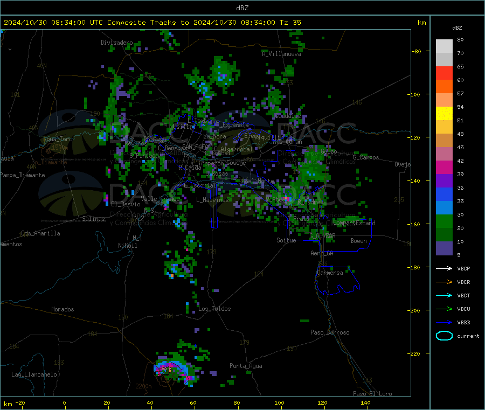This screenshot has width=485, height=410.
Task: Click the Bowen place label
Action: (x=358, y=241)
